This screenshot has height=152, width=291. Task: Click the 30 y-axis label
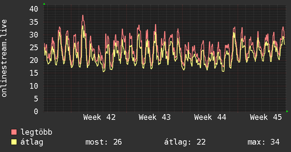pyautogui.click(x=34, y=35)
